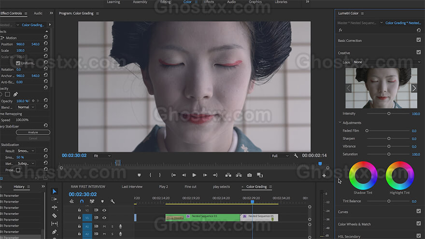Toggle V2 track visibility eye
The image size is (425, 239).
[104, 210]
